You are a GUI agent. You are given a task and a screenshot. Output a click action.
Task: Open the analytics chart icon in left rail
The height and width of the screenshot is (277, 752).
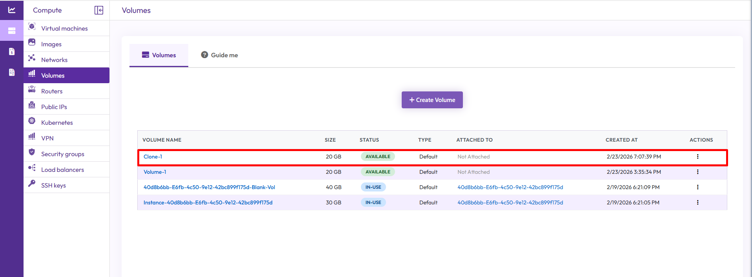coord(12,10)
